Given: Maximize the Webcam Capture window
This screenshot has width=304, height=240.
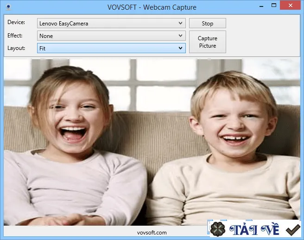Looking at the screenshot, I should pos(274,6).
